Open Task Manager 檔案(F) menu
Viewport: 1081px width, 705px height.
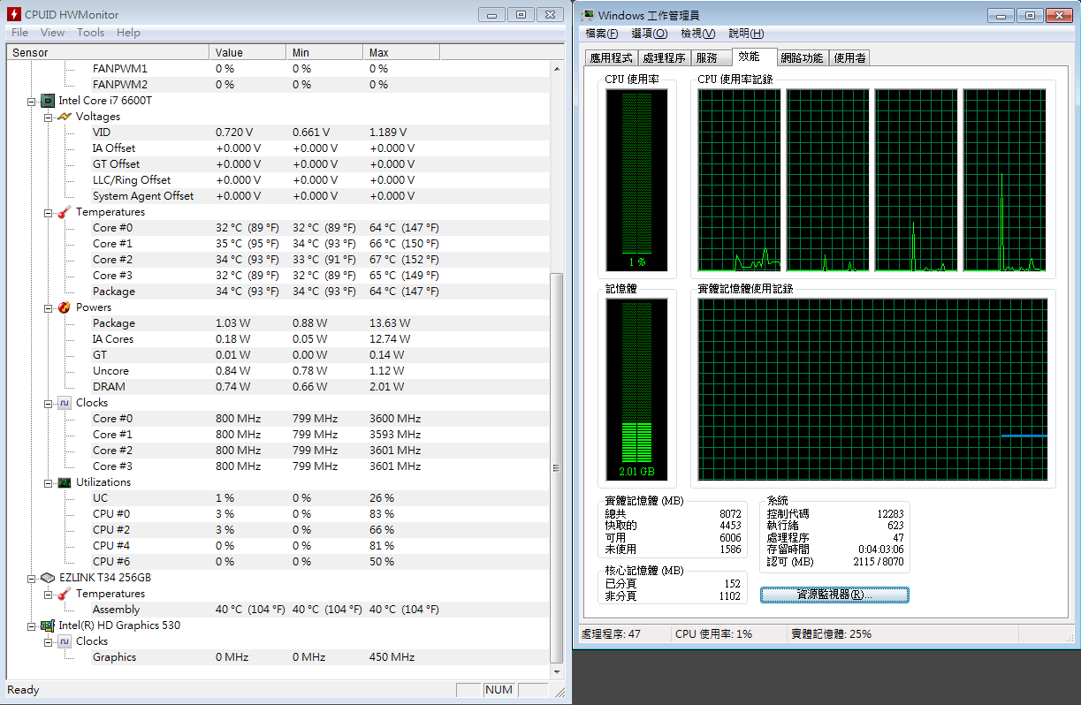(602, 34)
